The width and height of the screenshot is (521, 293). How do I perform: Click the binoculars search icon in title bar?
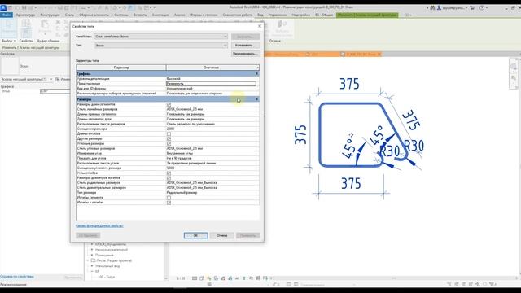point(432,7)
